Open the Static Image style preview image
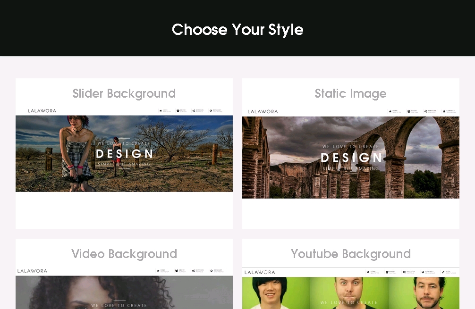 point(350,157)
